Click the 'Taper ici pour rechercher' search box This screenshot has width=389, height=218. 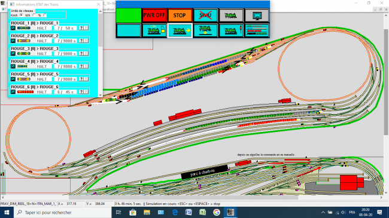pos(62,212)
